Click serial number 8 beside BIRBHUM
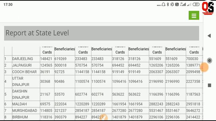This screenshot has width=216, height=121. click(5, 117)
